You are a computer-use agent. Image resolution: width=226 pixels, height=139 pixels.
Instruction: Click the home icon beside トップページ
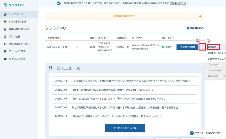[5, 14]
